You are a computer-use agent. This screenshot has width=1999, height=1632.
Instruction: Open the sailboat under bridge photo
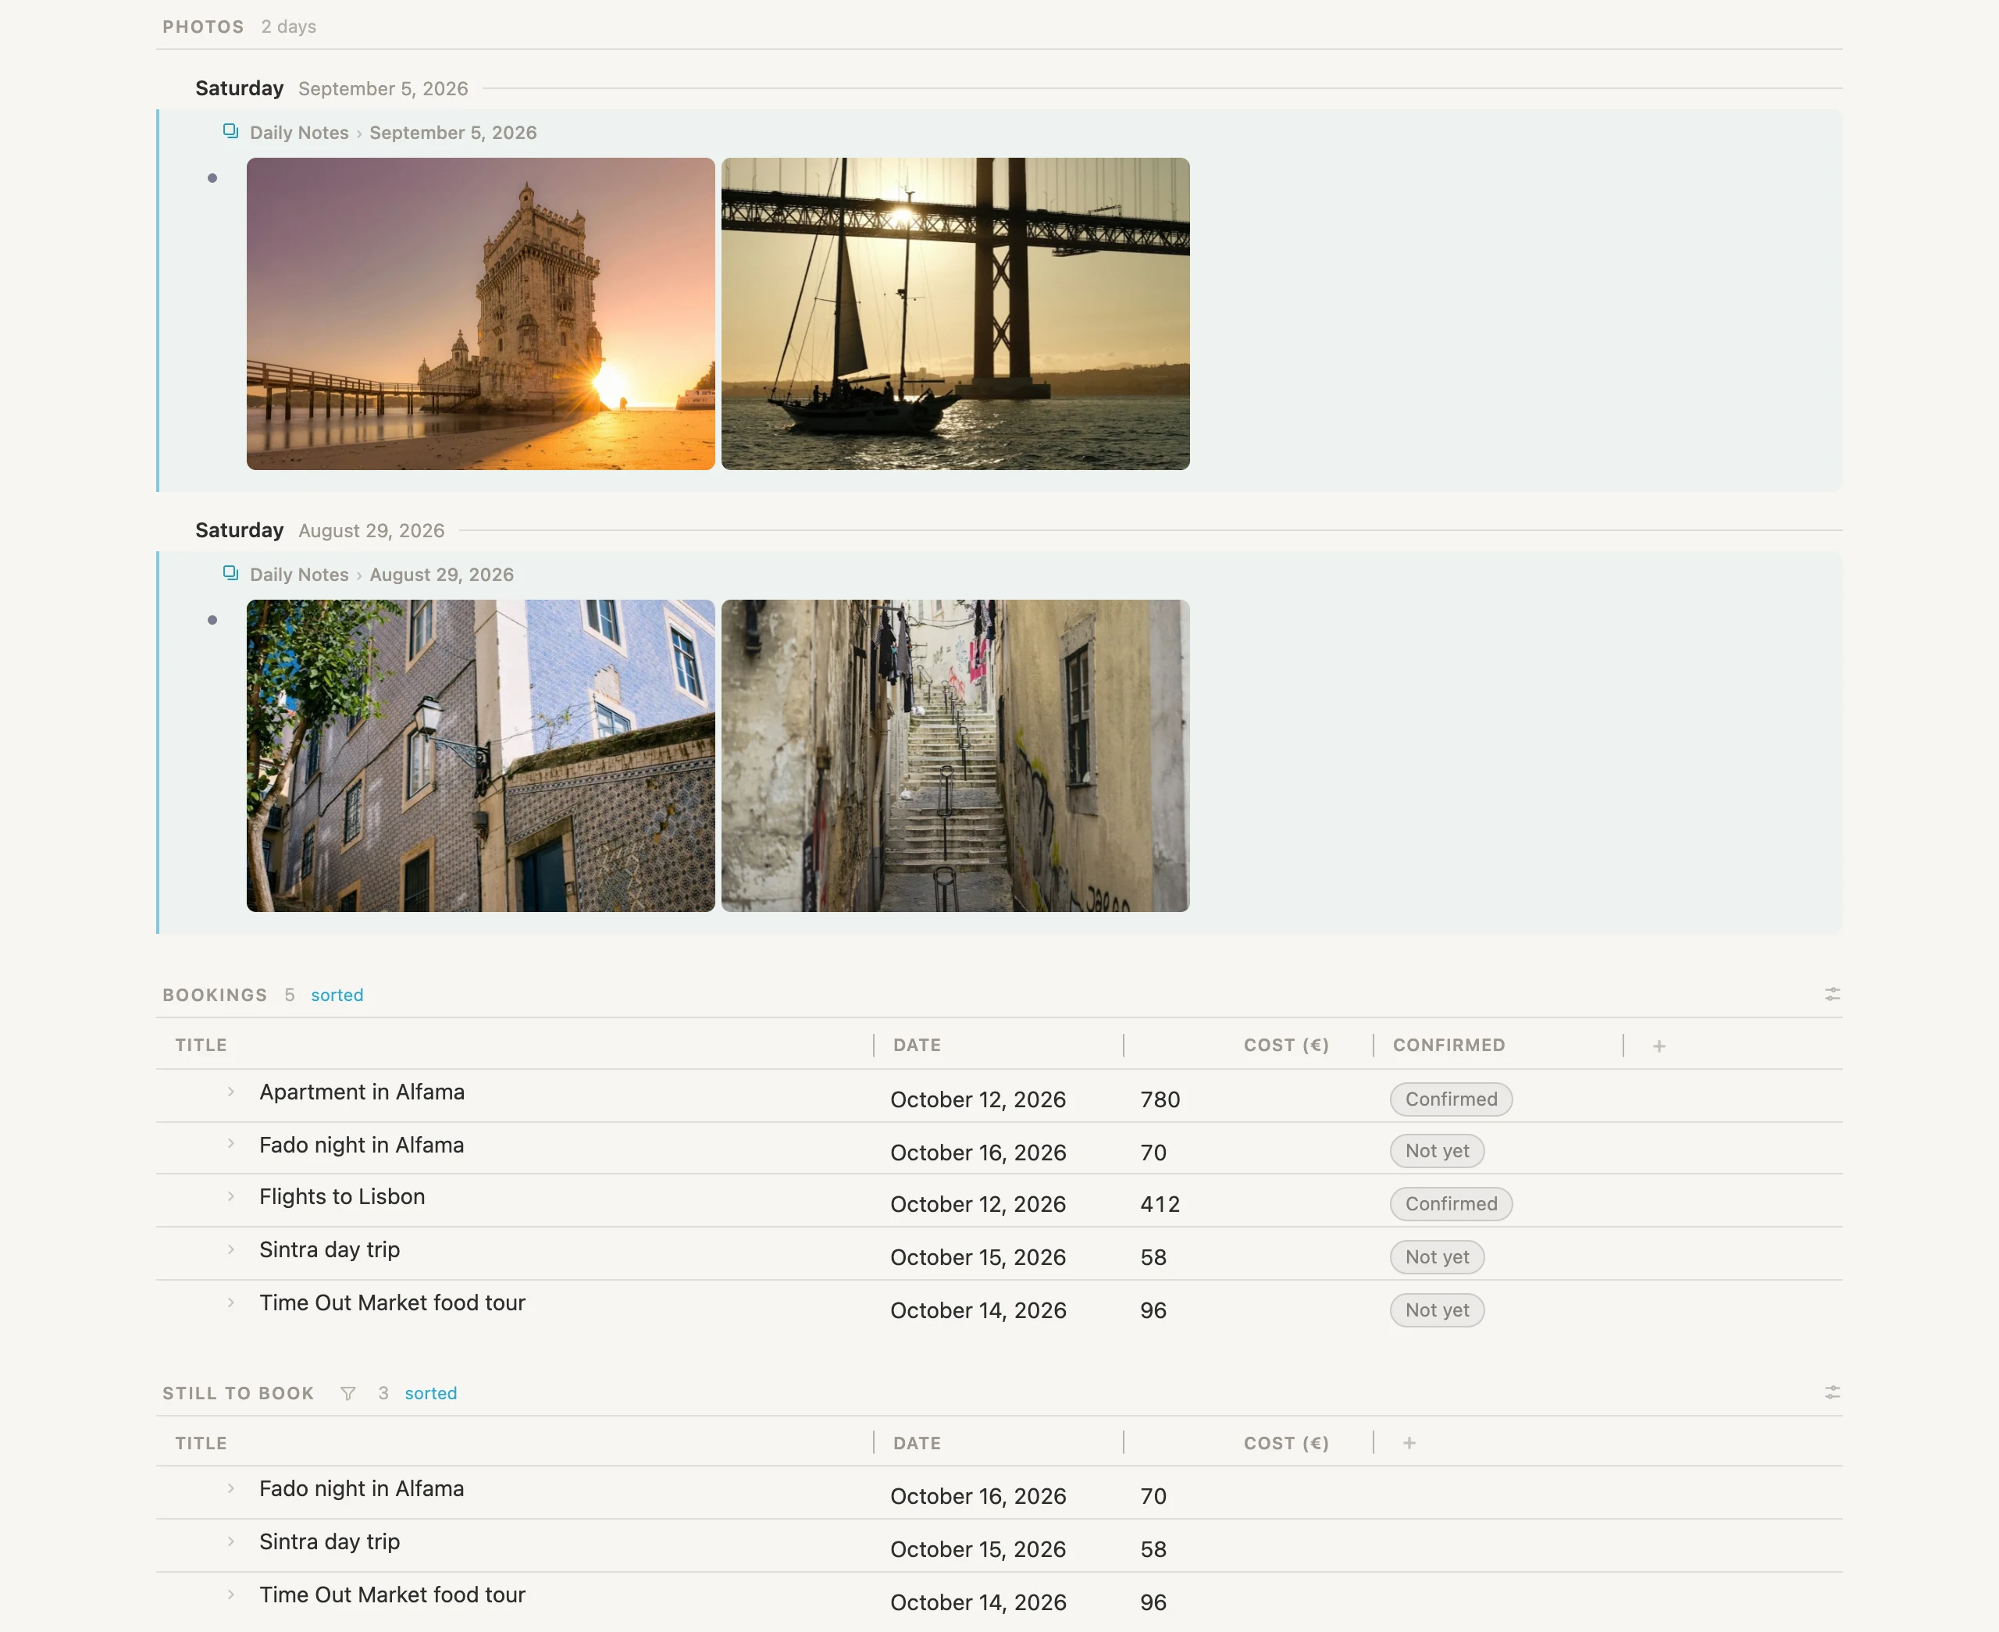pos(955,314)
